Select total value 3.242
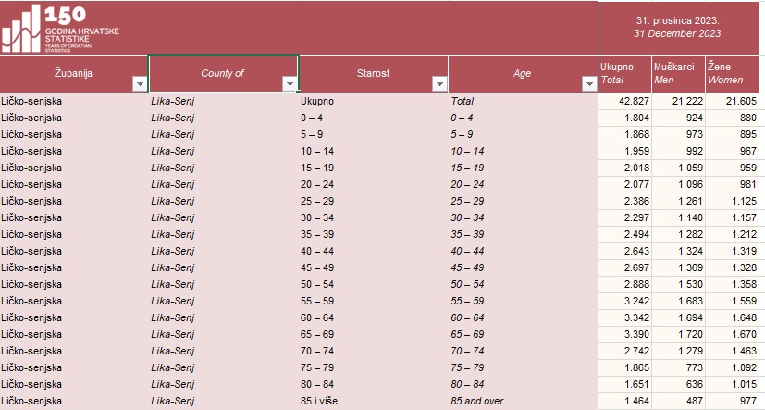The height and width of the screenshot is (410, 765). coord(625,301)
